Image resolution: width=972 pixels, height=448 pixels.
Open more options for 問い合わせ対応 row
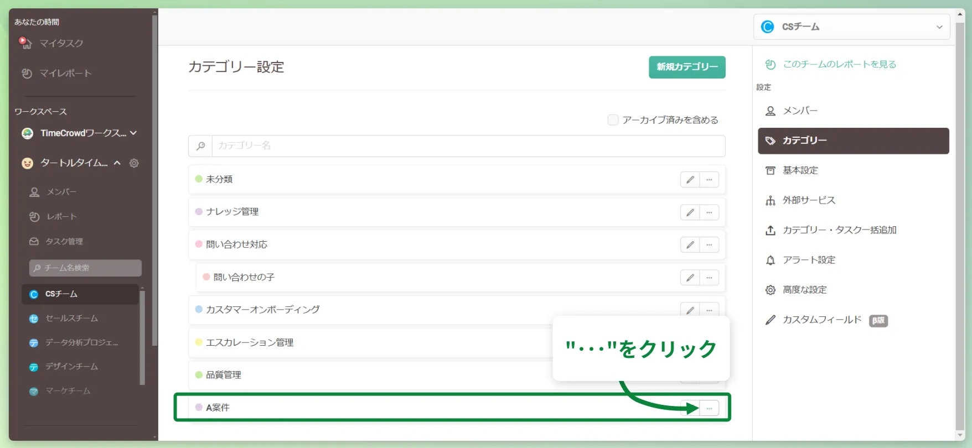709,245
